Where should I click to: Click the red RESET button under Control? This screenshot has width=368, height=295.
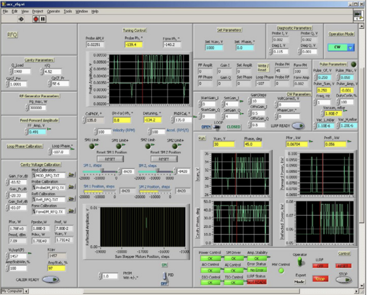(343, 266)
